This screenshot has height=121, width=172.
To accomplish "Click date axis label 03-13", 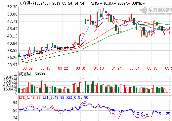I will pyautogui.click(x=45, y=68).
